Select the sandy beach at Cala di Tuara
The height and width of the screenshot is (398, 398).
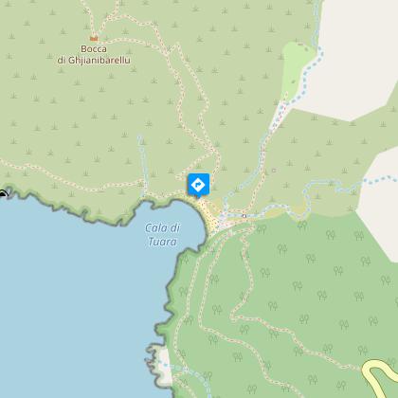[x=210, y=216]
